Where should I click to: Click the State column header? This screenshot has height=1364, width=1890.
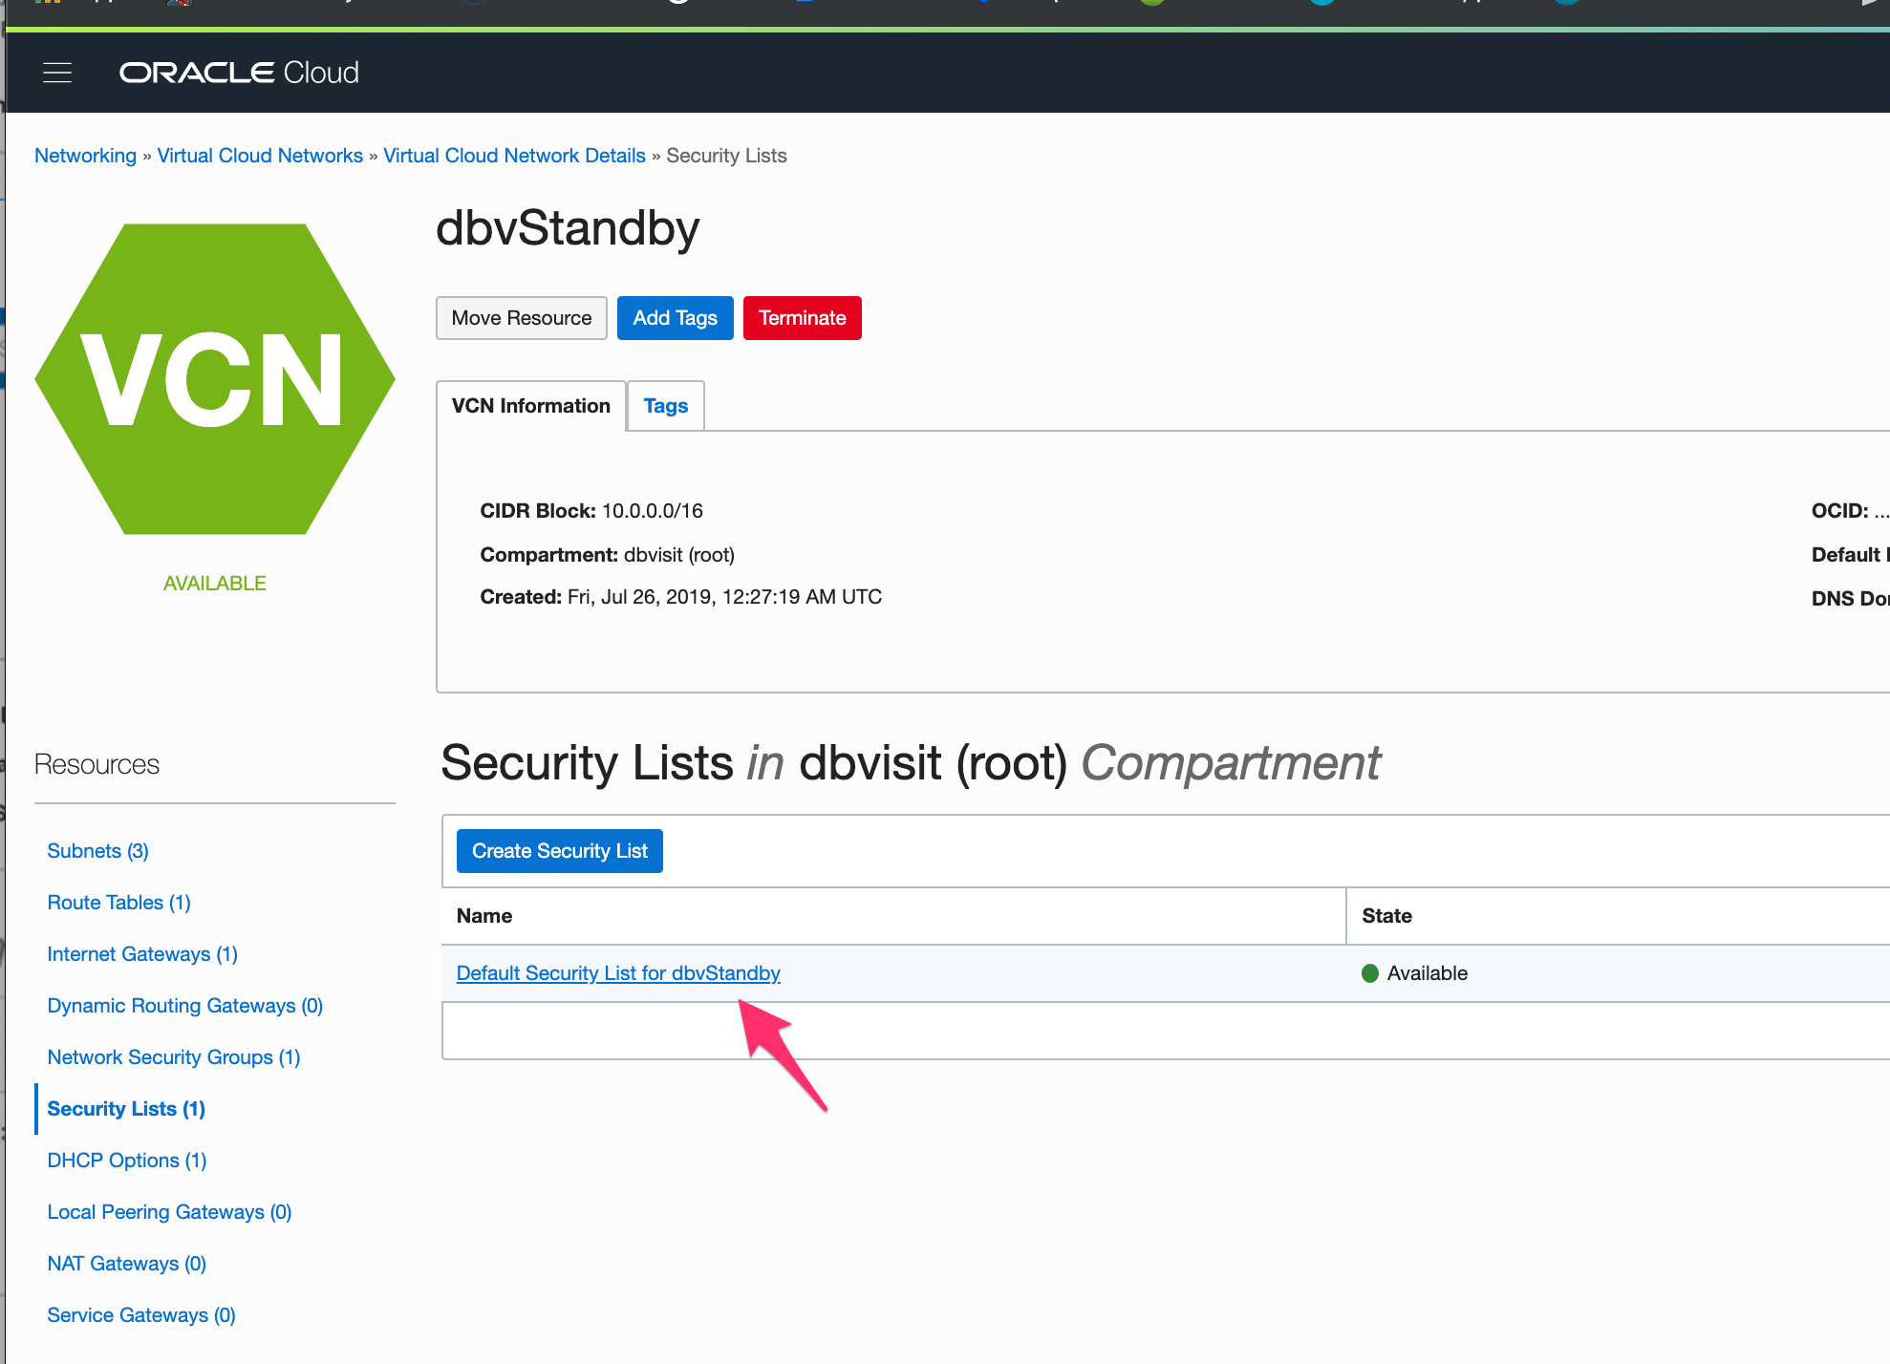pos(1386,916)
